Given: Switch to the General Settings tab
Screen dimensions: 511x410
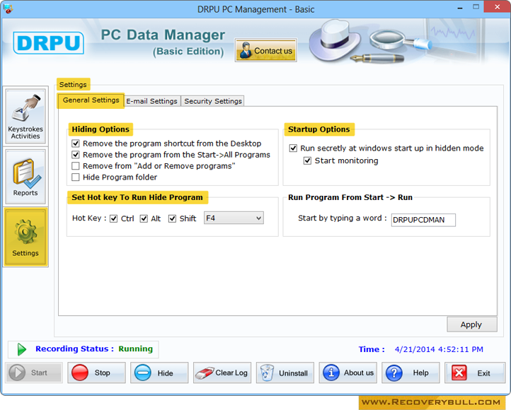Looking at the screenshot, I should (x=91, y=100).
